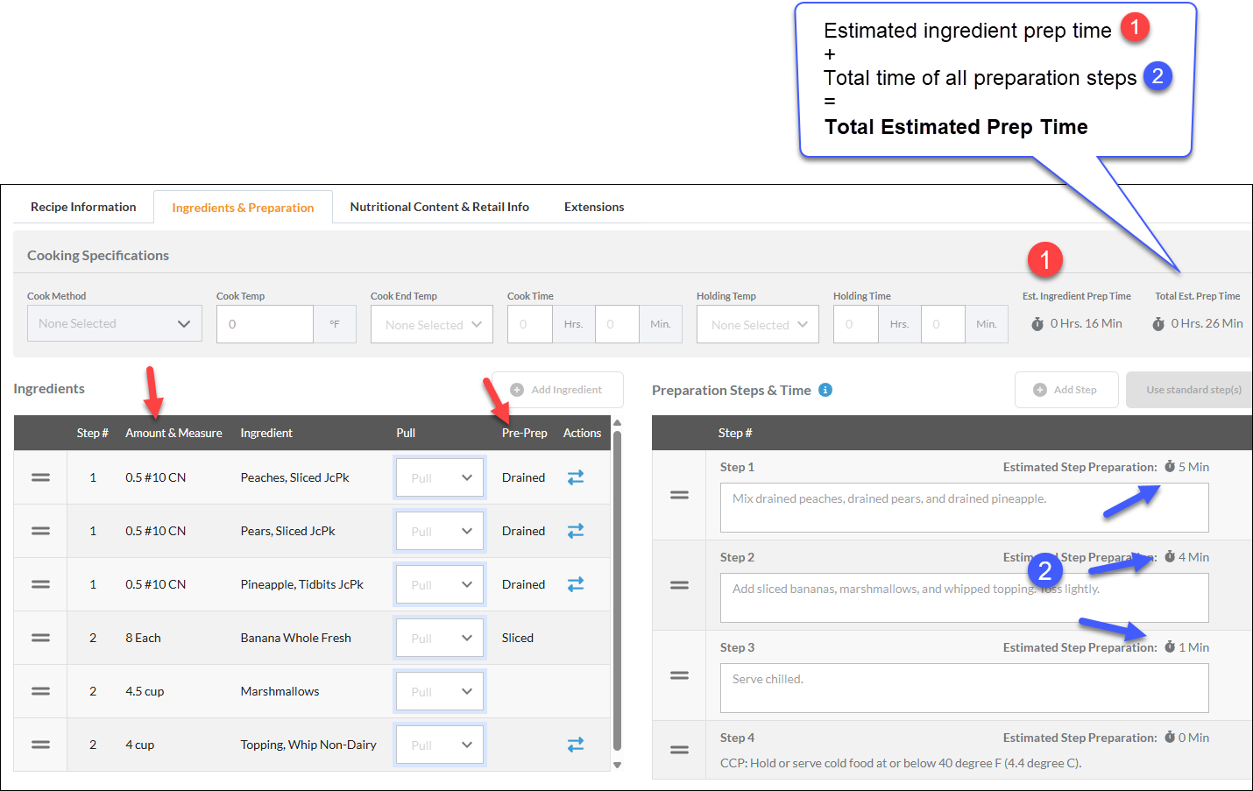Edit Step 2 text about sliced bananas
The height and width of the screenshot is (791, 1253).
coord(964,597)
